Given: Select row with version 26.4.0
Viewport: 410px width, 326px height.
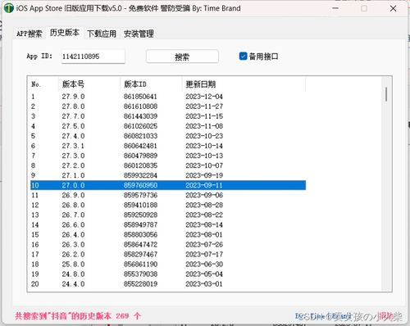Looking at the screenshot, I should (168, 234).
